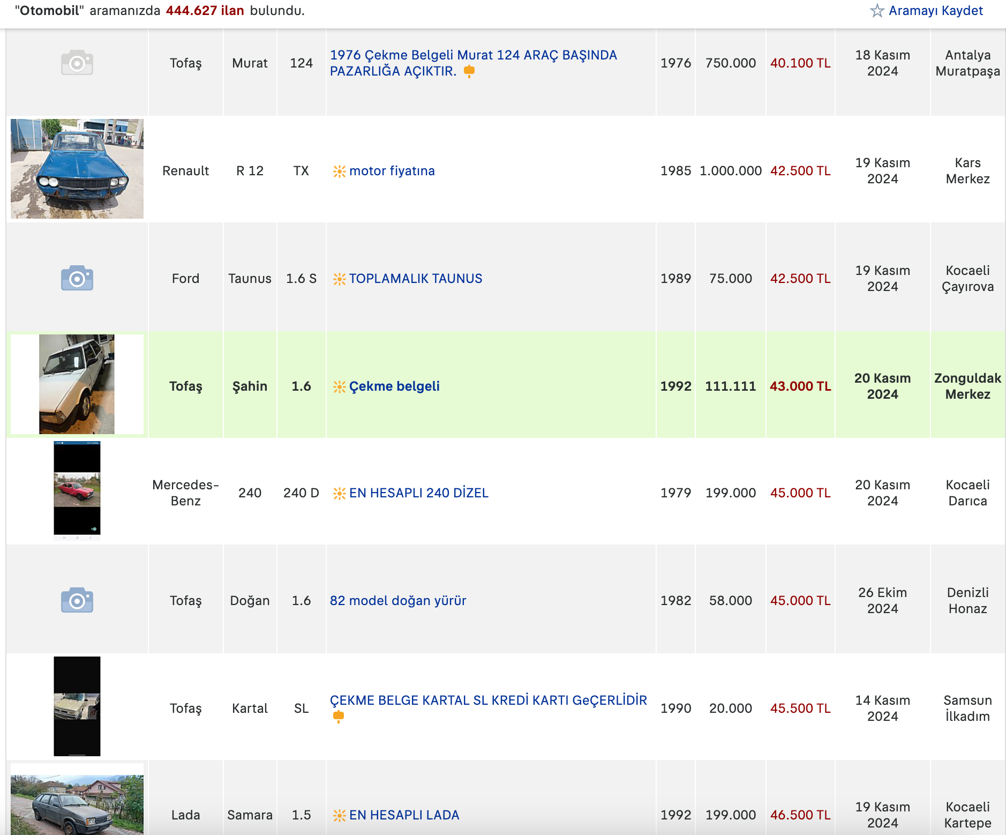The image size is (1006, 835).
Task: Click the sun badge beside Çekme belgeli
Action: (x=339, y=386)
